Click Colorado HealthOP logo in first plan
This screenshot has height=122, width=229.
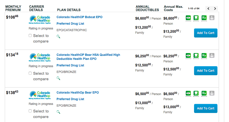[40, 19]
